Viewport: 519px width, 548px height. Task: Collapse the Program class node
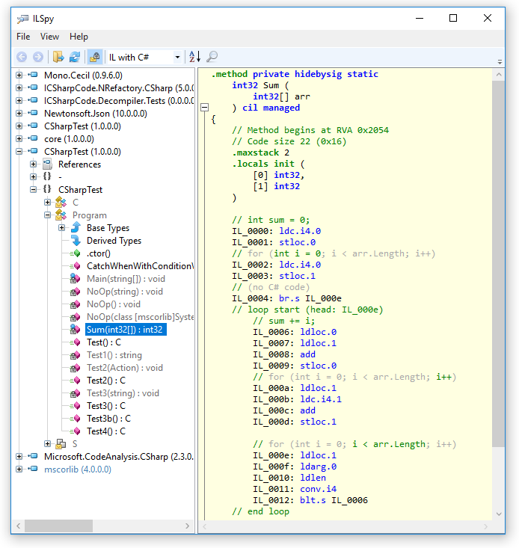48,215
